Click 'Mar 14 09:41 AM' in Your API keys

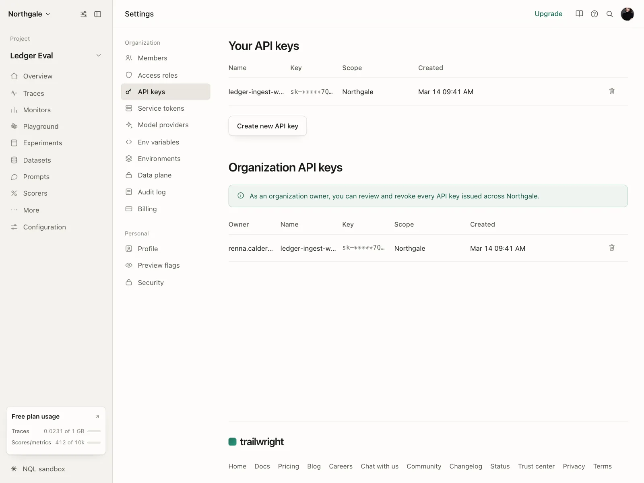pyautogui.click(x=446, y=92)
